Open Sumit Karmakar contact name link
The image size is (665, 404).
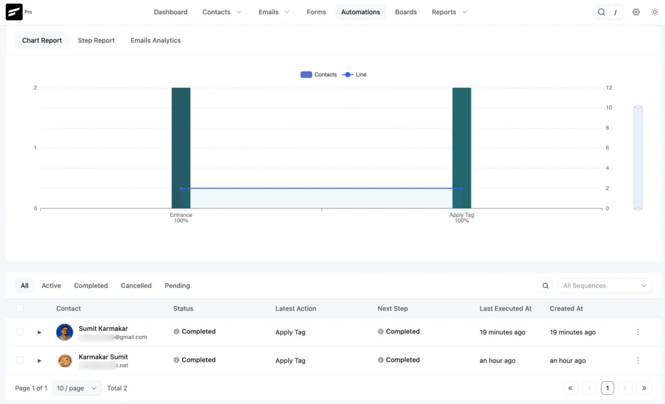(x=103, y=329)
